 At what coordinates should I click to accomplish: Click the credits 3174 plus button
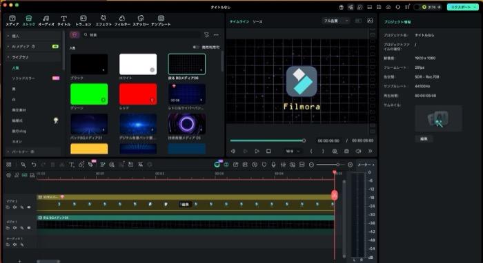439,7
